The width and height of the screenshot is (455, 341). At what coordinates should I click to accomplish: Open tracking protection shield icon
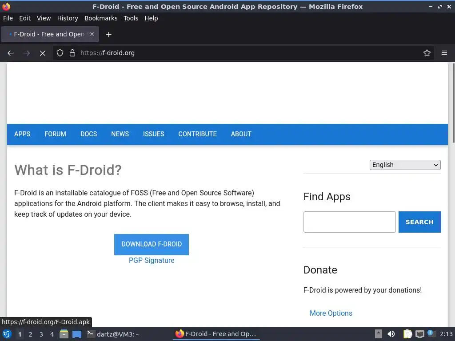click(x=60, y=53)
